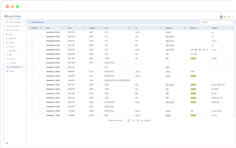
Task: Click the Direction column drag handle
Action: pyautogui.click(x=30, y=28)
